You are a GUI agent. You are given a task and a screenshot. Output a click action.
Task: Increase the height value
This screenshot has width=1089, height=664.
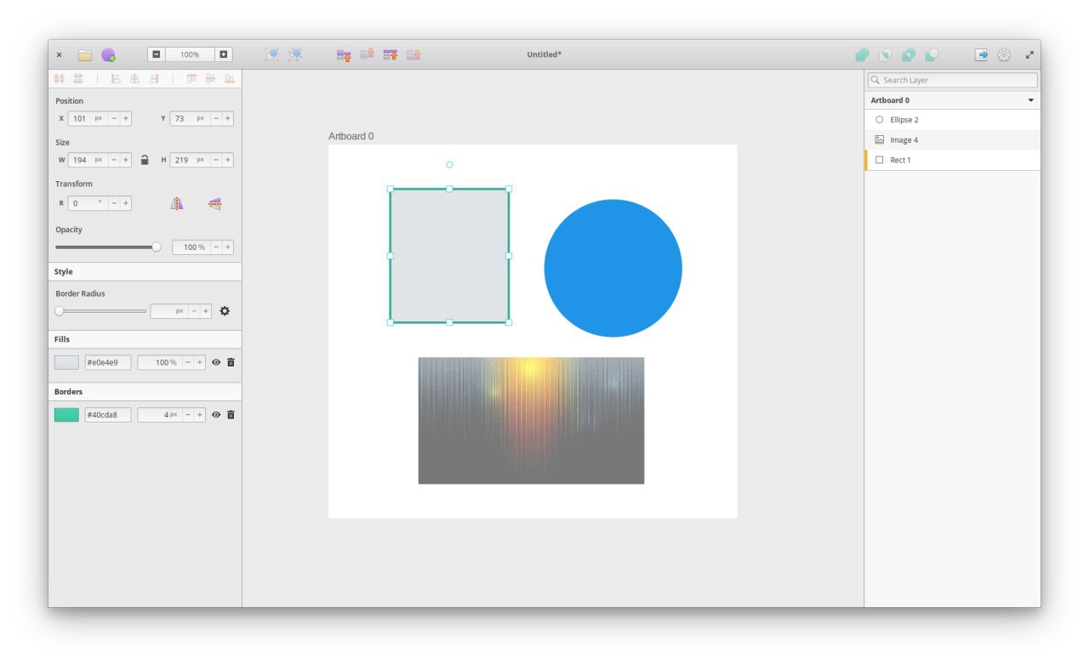click(x=228, y=160)
